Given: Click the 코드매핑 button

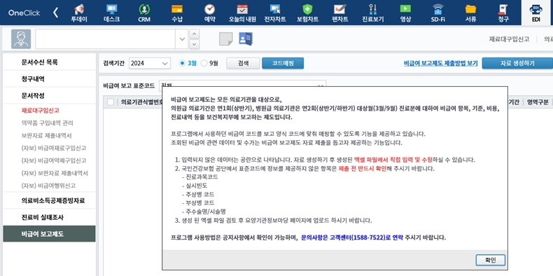Looking at the screenshot, I should pyautogui.click(x=283, y=63).
